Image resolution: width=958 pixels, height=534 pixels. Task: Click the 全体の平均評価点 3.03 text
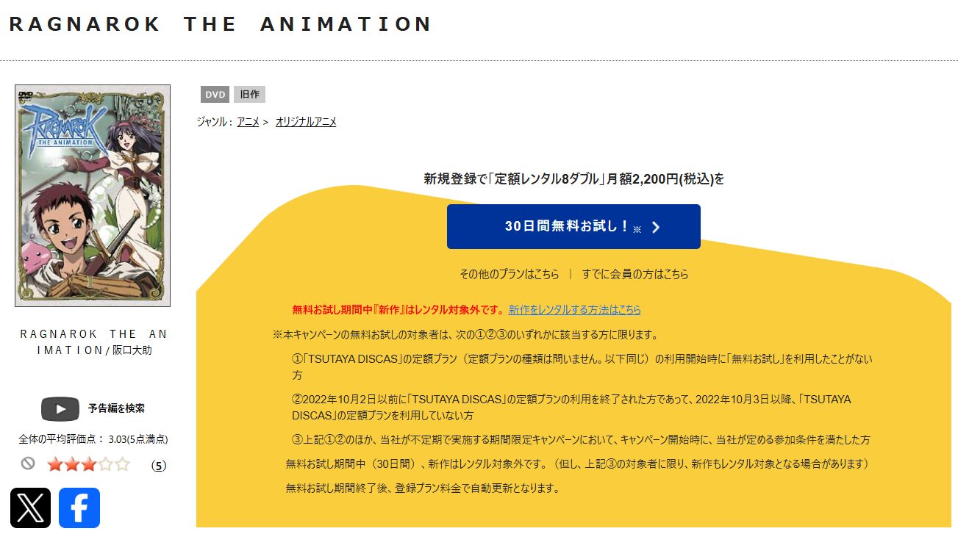click(x=93, y=440)
